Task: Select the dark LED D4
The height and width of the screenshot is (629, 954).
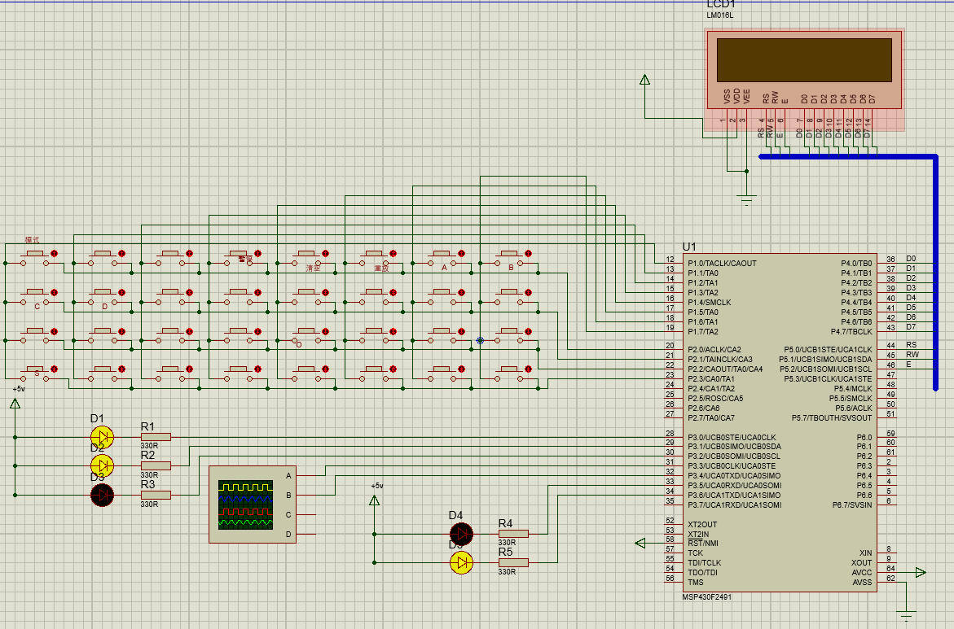Action: (x=461, y=534)
